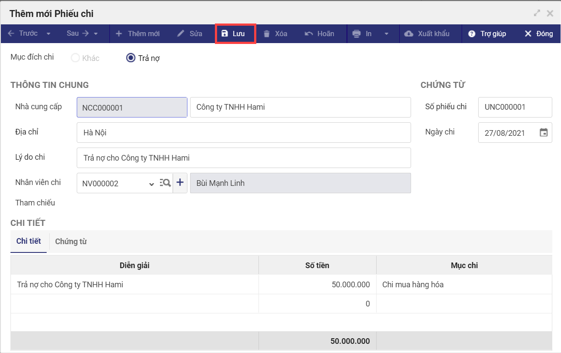Open the Ngày chi calendar picker

544,133
